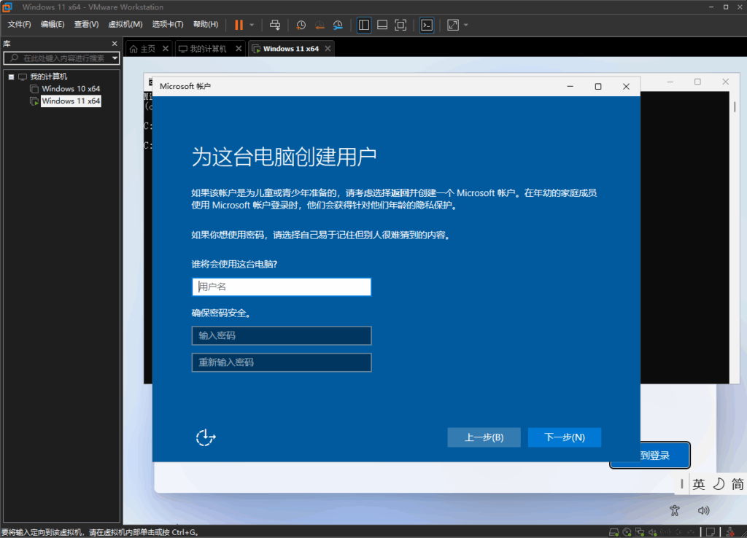Collapse the 我的计算机 tree node
This screenshot has height=538, width=747.
point(11,77)
